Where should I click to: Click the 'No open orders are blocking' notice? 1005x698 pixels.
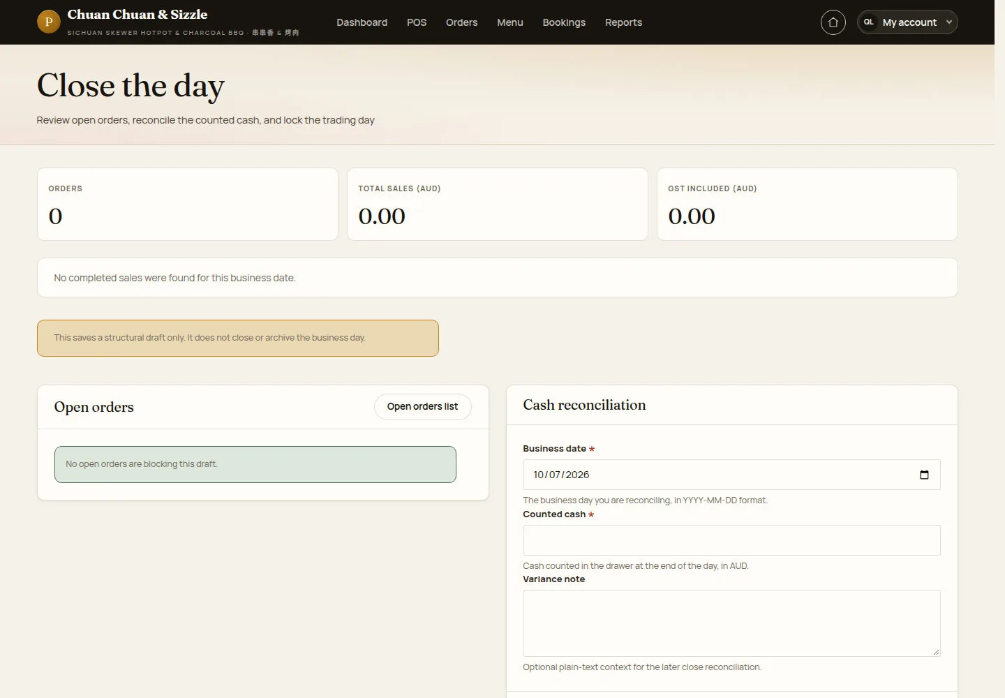(255, 464)
